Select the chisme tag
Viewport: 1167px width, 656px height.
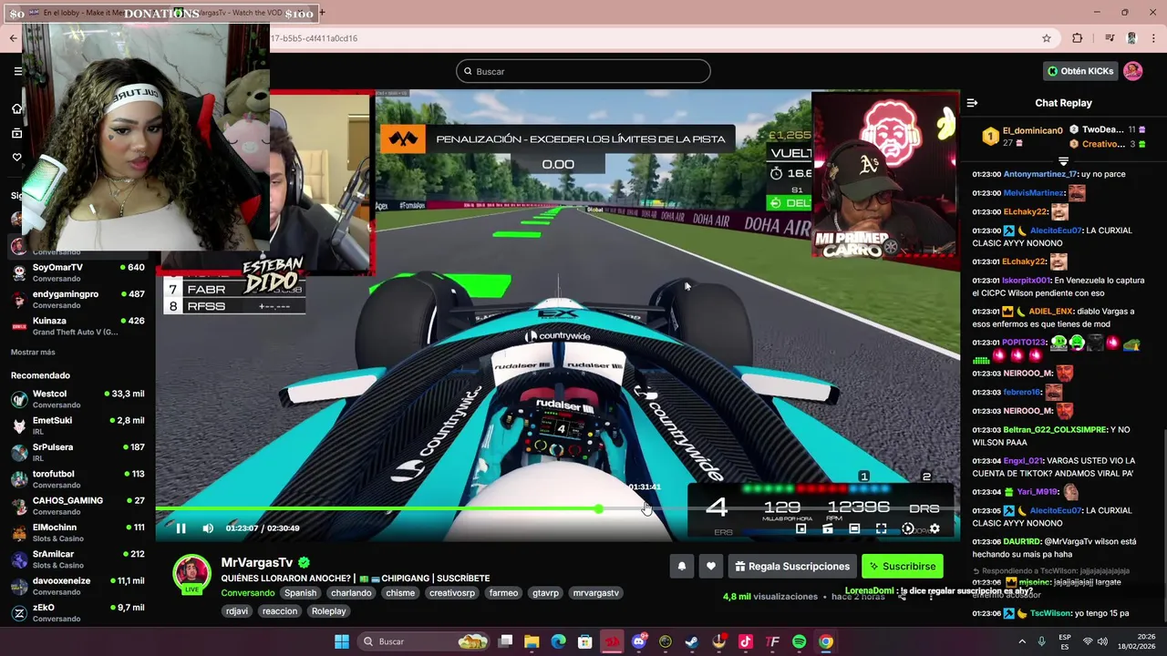pyautogui.click(x=400, y=593)
